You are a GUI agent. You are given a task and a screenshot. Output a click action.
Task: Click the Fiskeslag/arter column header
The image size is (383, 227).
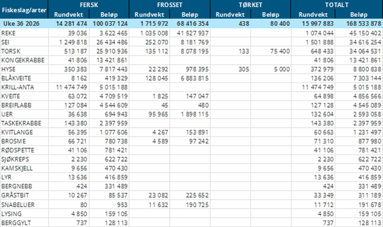click(24, 10)
